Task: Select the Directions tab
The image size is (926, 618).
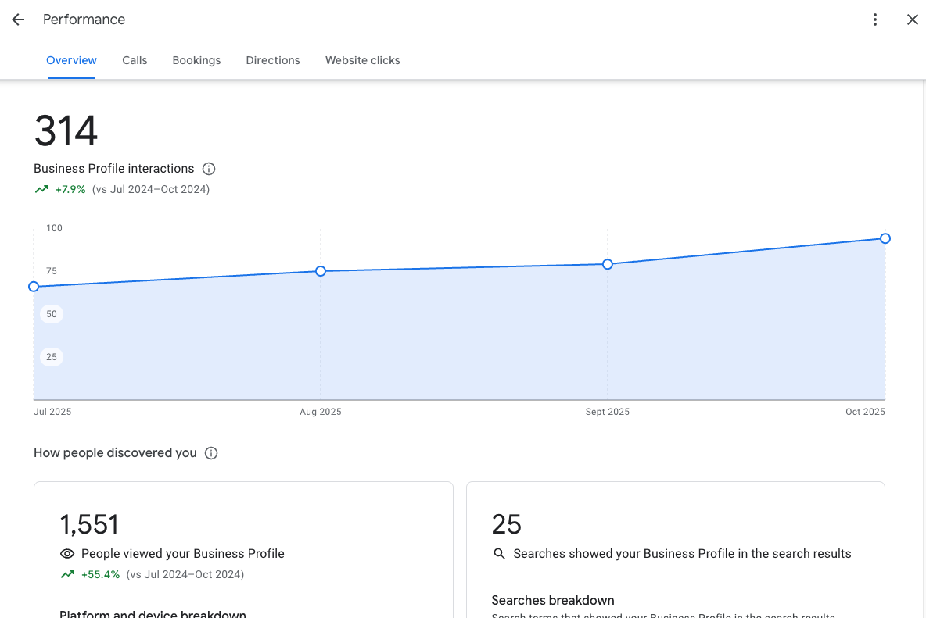Action: (272, 60)
